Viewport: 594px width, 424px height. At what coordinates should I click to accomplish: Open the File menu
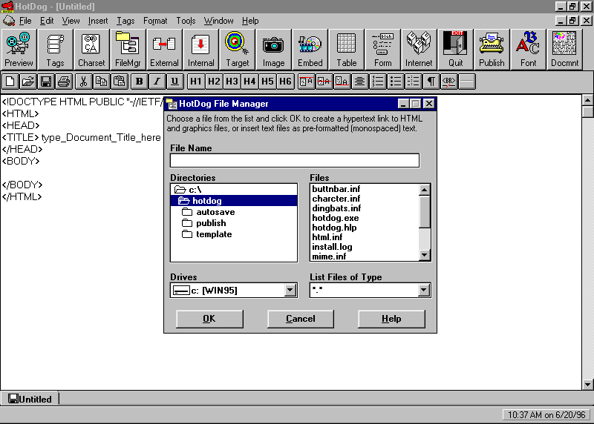click(25, 21)
